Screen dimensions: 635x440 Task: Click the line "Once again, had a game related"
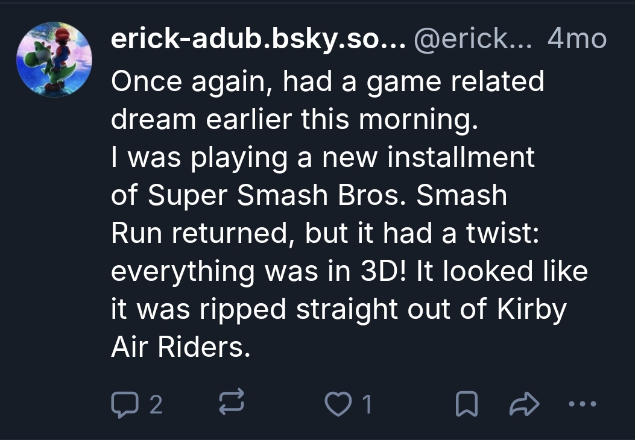[x=327, y=81]
